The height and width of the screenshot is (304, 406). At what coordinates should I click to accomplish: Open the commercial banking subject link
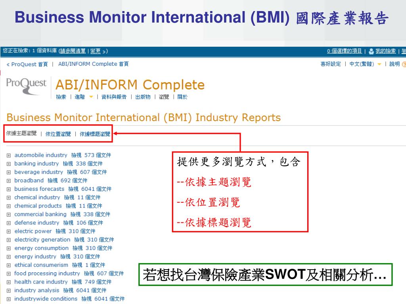[40, 214]
